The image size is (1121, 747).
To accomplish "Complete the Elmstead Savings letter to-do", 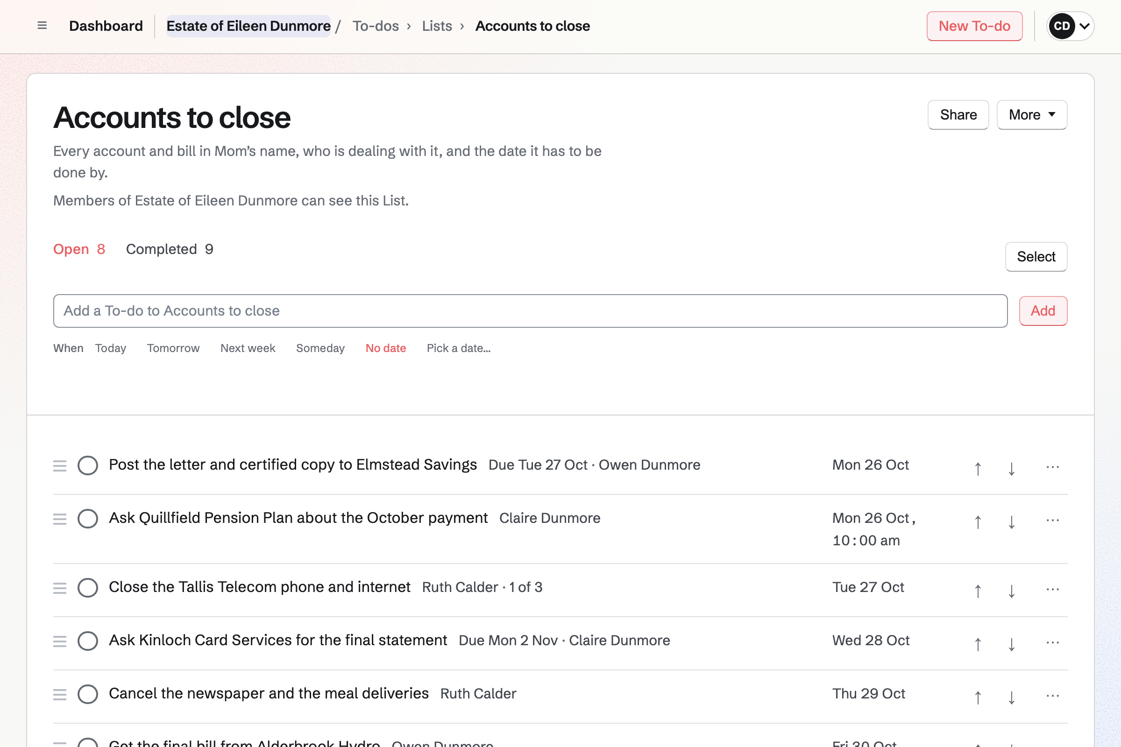I will tap(88, 465).
